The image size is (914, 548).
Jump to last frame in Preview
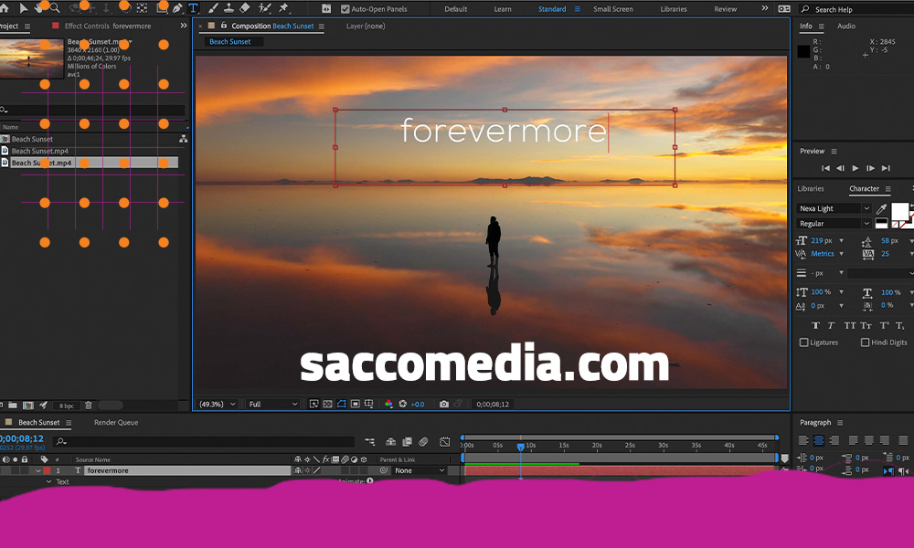coord(886,168)
